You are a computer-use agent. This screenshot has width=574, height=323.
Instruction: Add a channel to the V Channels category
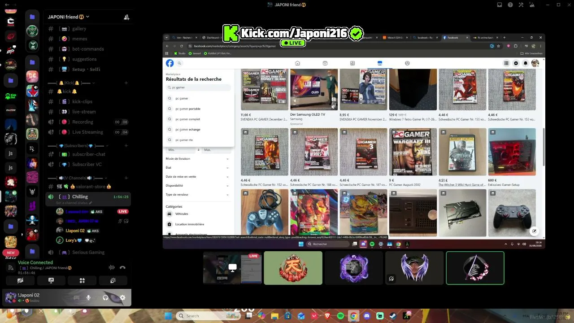click(x=126, y=178)
